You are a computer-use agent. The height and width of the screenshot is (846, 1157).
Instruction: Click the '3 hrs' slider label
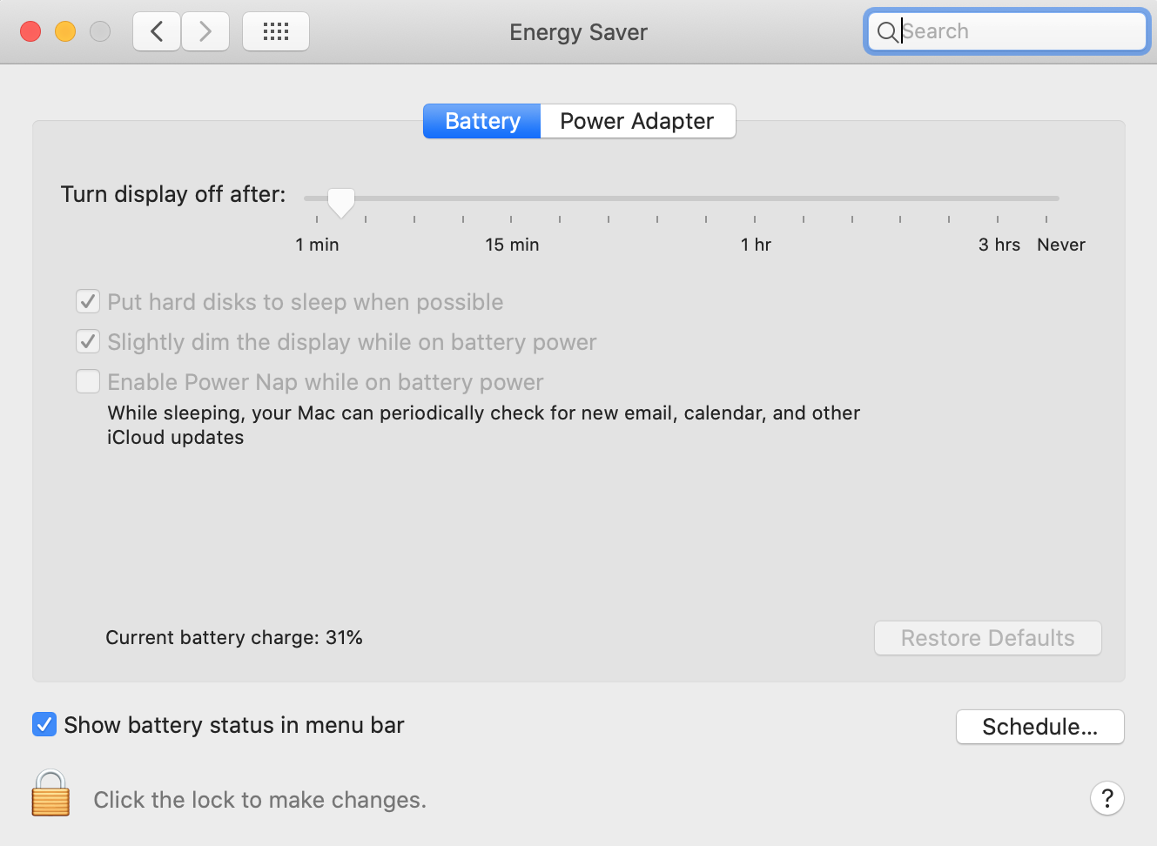[x=999, y=245]
